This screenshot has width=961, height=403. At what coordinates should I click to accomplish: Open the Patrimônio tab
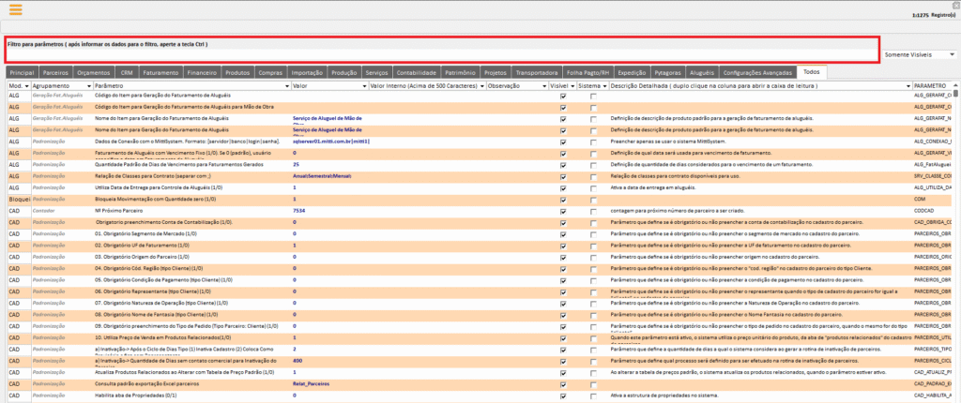(x=460, y=72)
